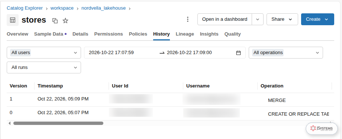Switch to the Sample Data tab

[50, 34]
